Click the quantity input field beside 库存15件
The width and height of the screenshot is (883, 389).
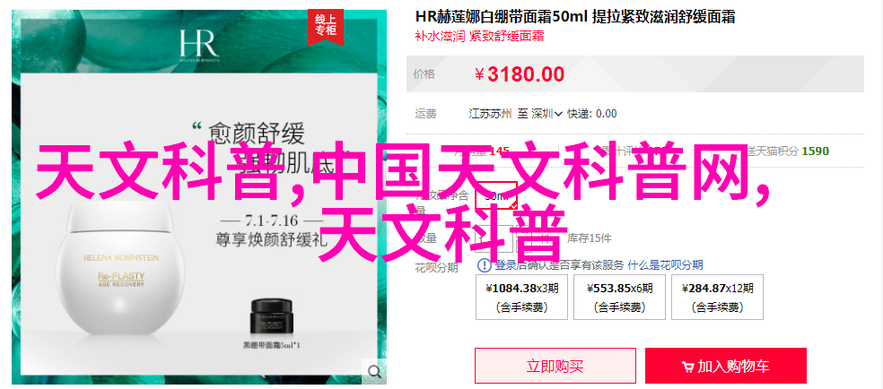click(494, 238)
